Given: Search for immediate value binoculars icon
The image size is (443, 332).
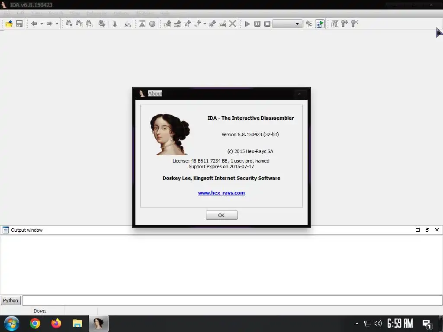Looking at the screenshot, I should pyautogui.click(x=70, y=24).
